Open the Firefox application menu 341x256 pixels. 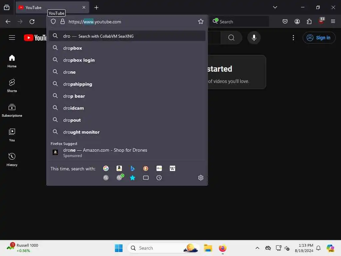tap(333, 21)
